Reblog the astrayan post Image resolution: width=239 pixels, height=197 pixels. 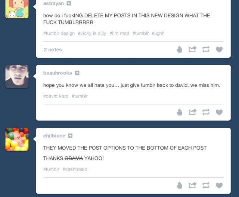[206, 49]
